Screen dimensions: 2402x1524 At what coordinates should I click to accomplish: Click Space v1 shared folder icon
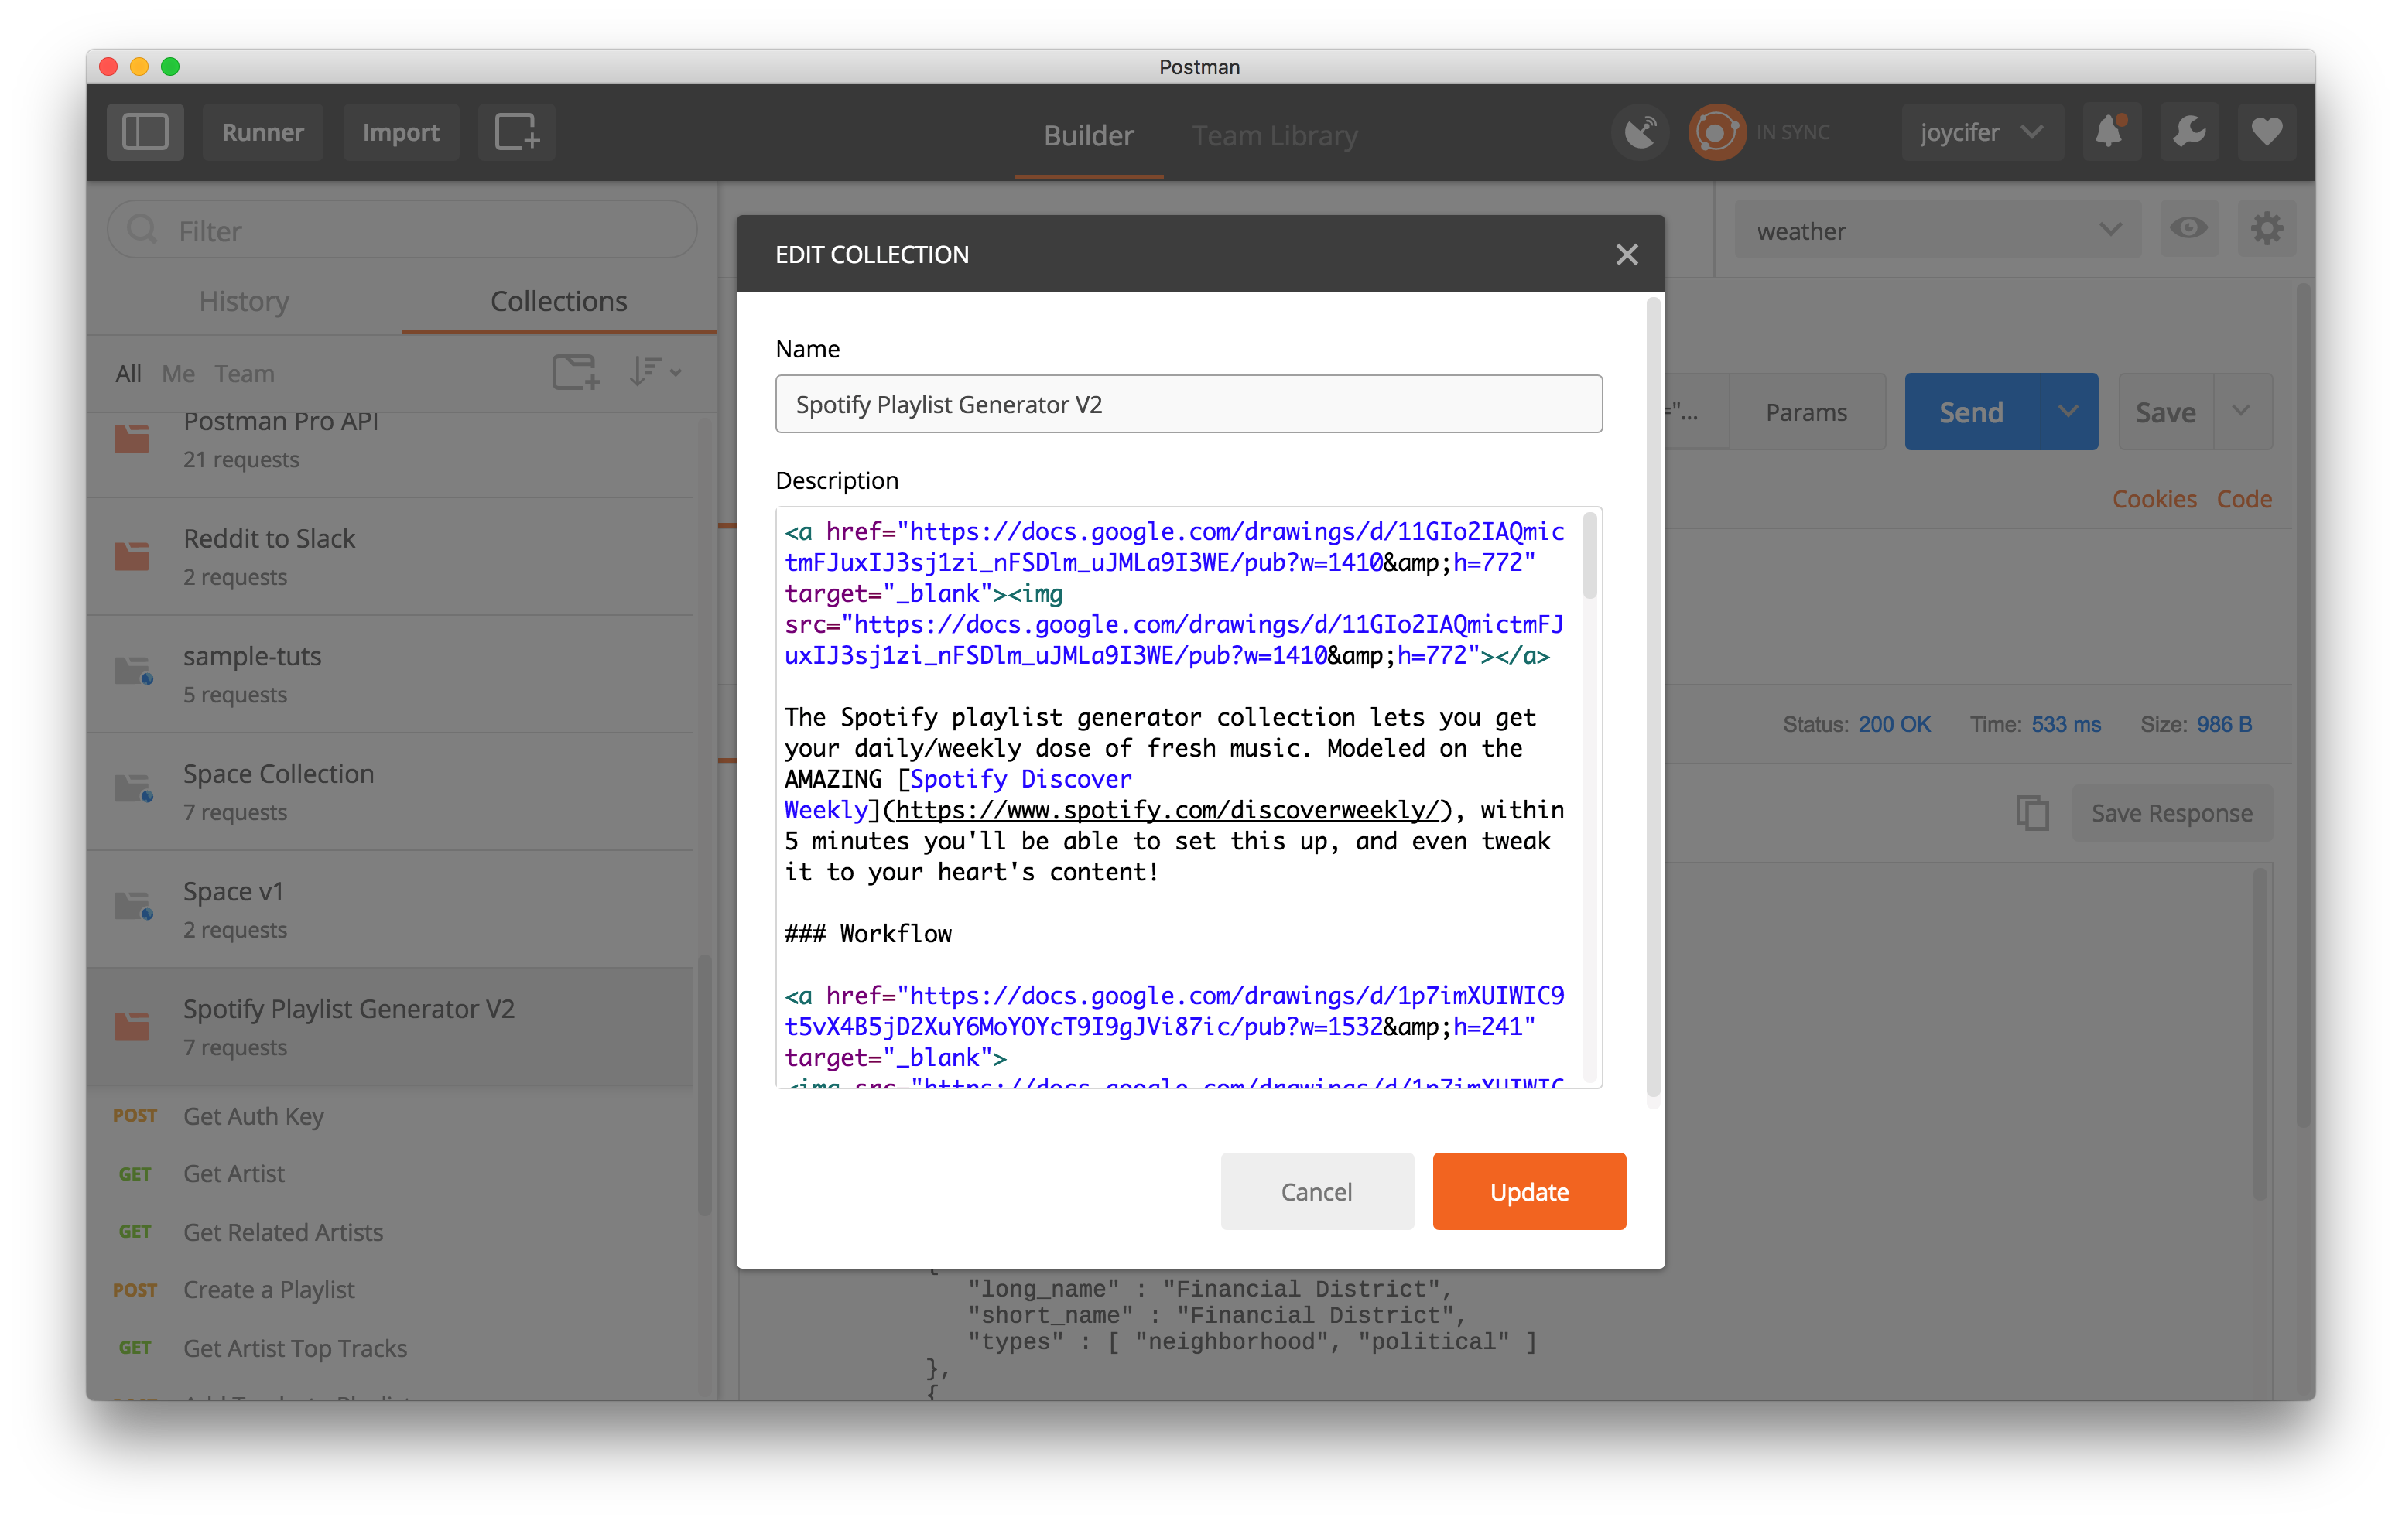(134, 907)
